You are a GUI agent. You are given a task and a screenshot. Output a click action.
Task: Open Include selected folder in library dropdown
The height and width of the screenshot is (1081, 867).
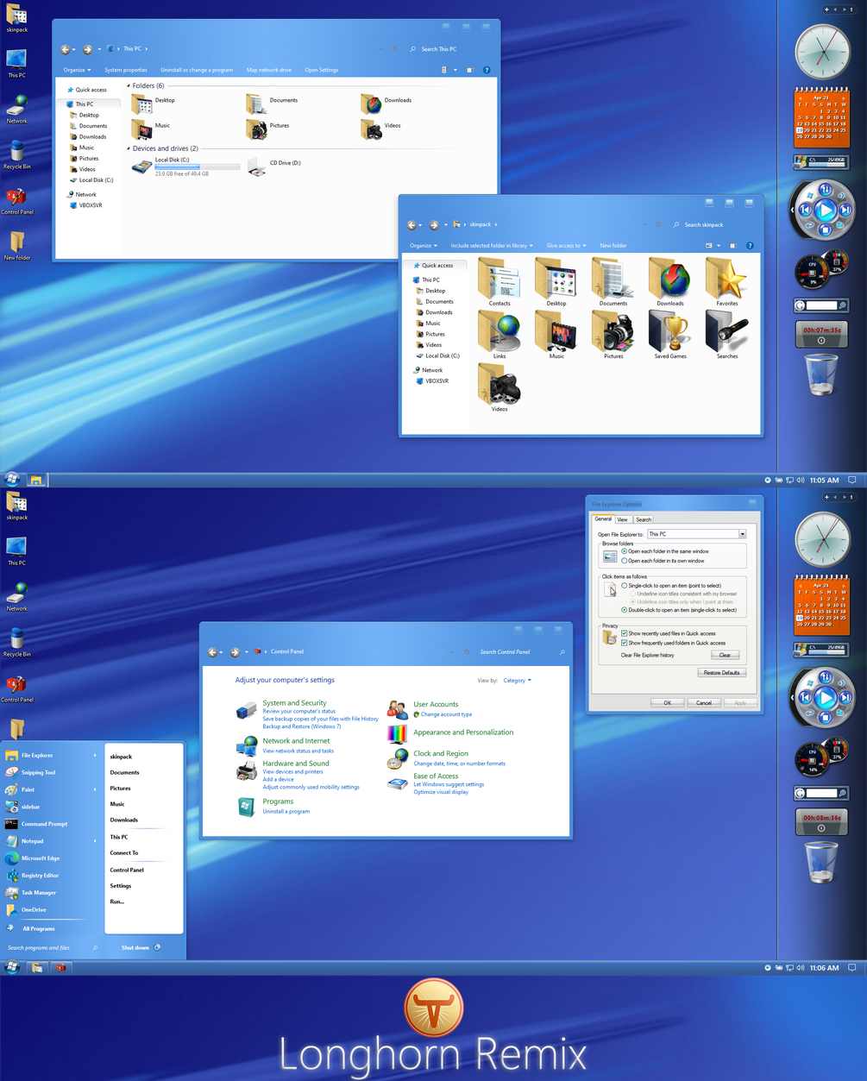point(492,246)
